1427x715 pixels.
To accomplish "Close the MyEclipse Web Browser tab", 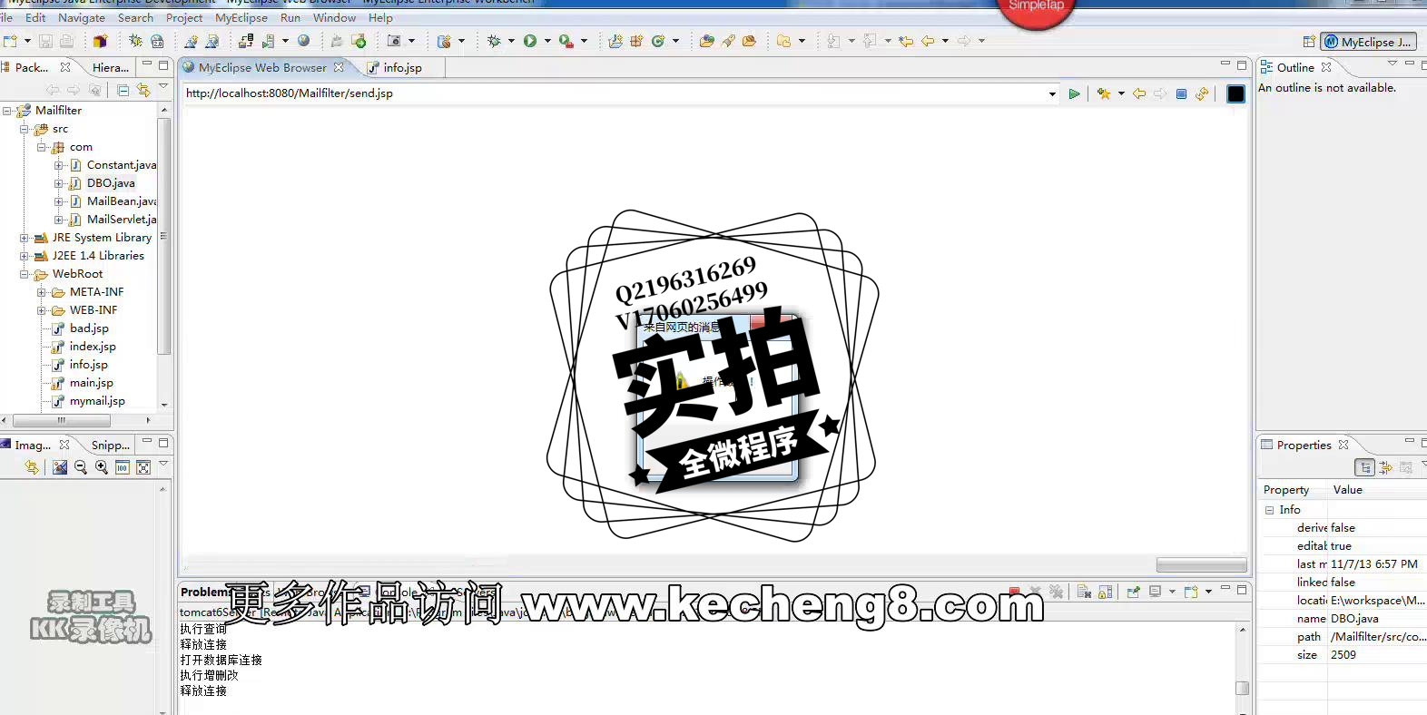I will [339, 67].
